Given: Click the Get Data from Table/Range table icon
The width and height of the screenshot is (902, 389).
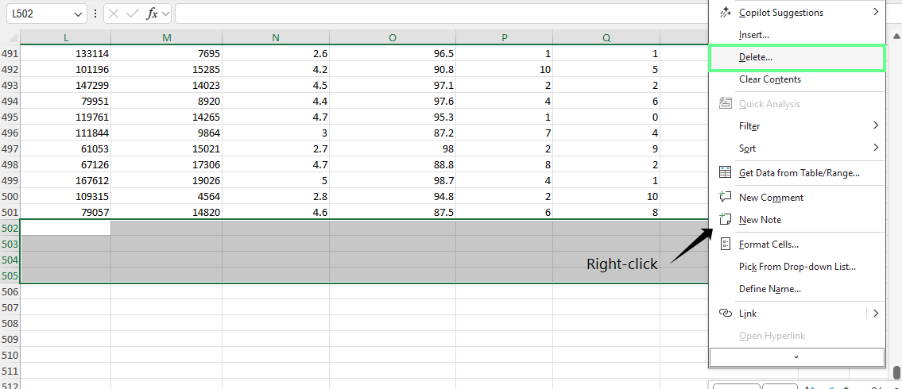Looking at the screenshot, I should tap(726, 172).
